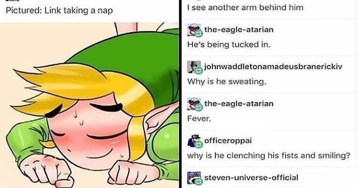Screen dimensions: 358x188
Task: Click the-eagle-atarian avatar above the Fever reply
Action: point(194,104)
